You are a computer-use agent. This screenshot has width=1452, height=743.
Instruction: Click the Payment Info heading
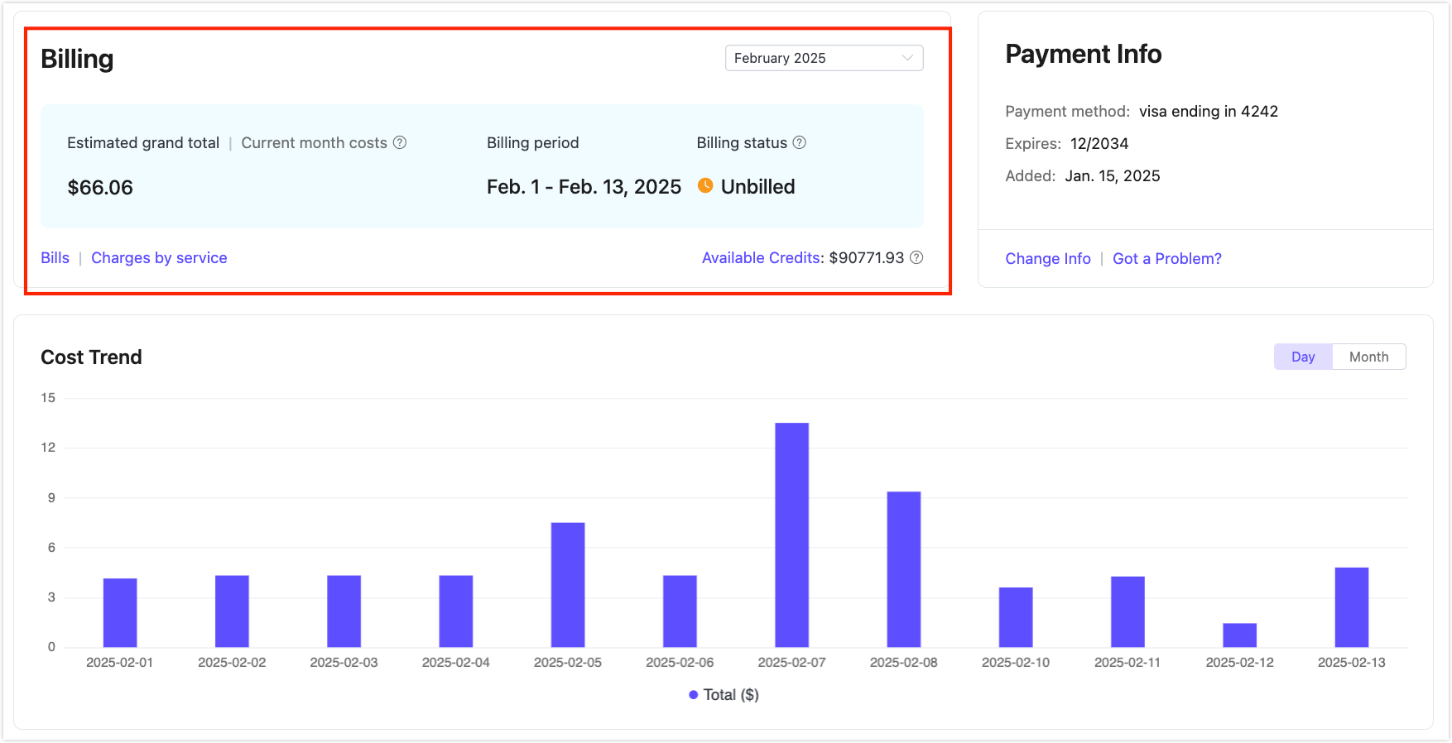1084,54
